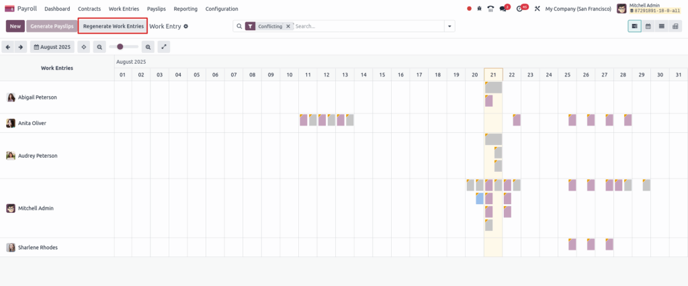The width and height of the screenshot is (688, 286).
Task: Click the Work Entry breadcrumb title
Action: [x=165, y=26]
